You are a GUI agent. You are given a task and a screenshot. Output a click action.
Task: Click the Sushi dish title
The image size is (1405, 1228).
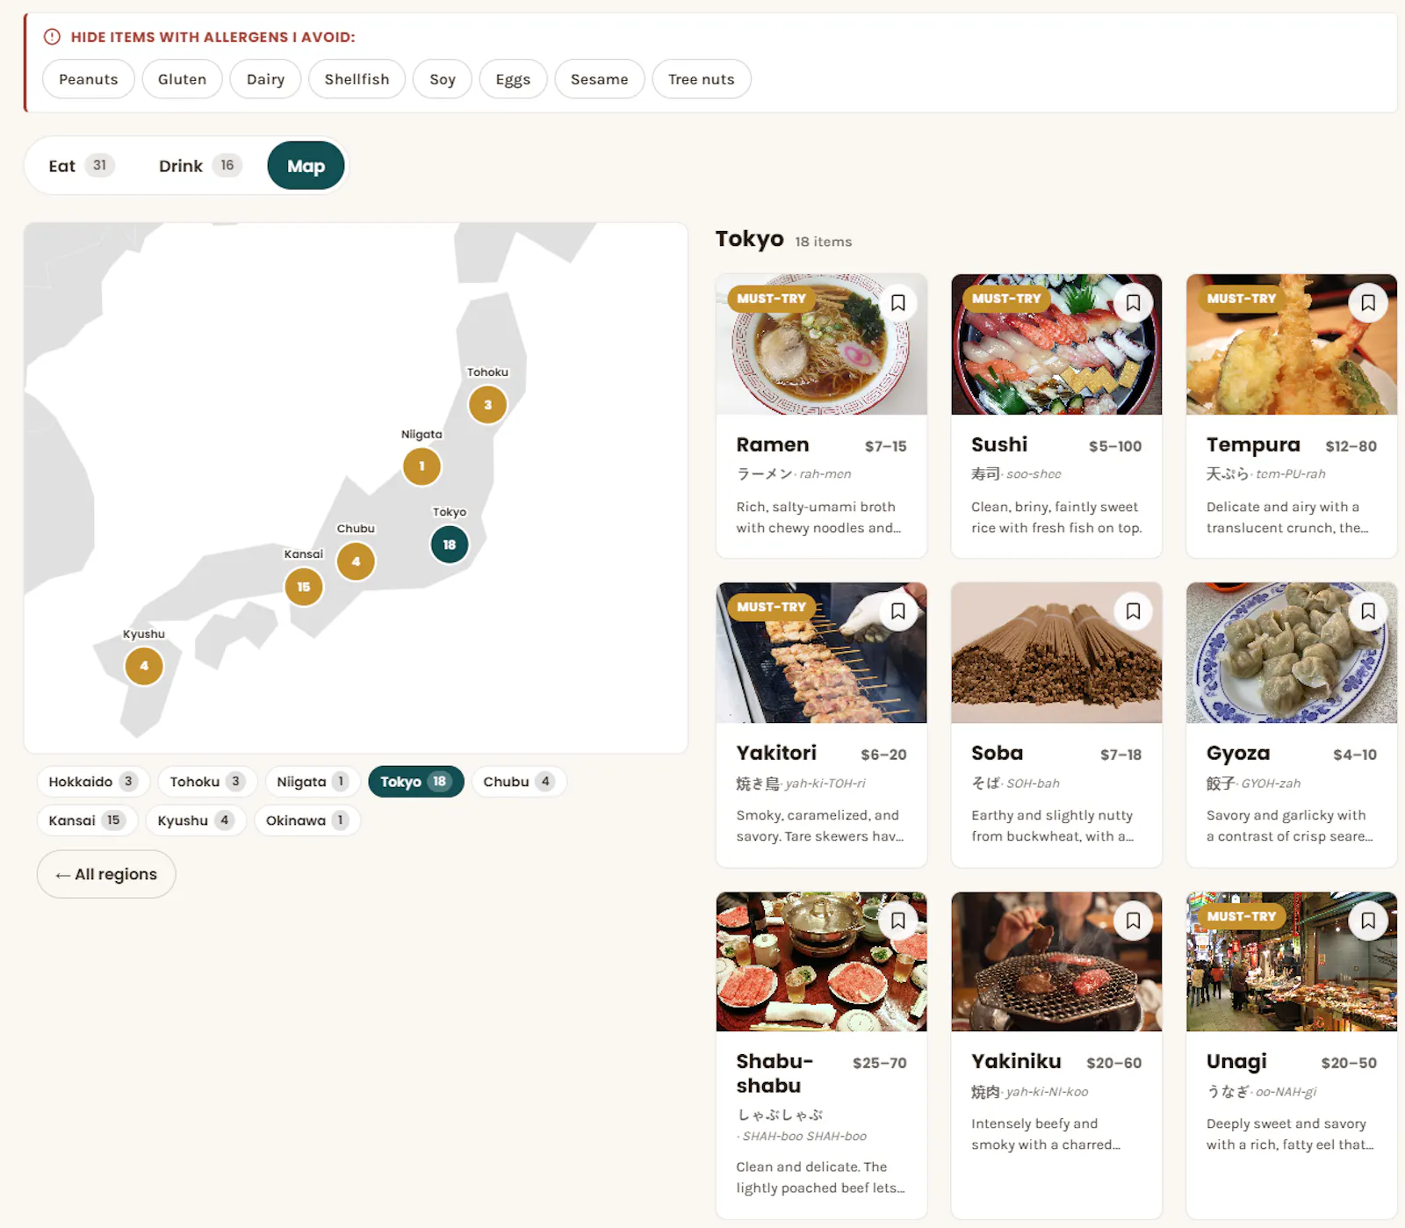[999, 444]
